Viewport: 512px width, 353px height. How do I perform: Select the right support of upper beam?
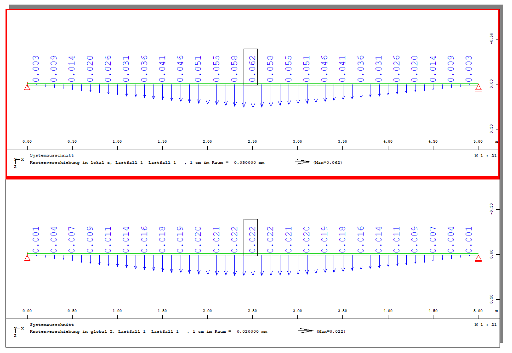[479, 87]
